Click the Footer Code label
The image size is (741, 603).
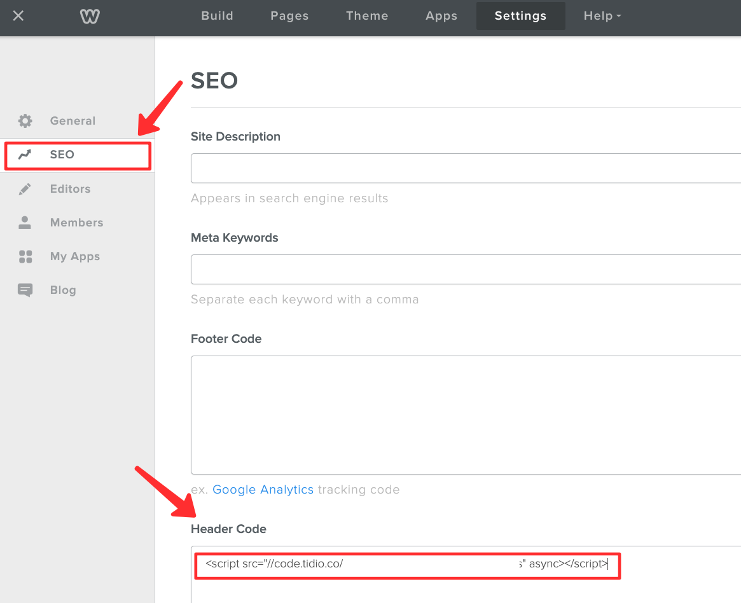(x=226, y=339)
